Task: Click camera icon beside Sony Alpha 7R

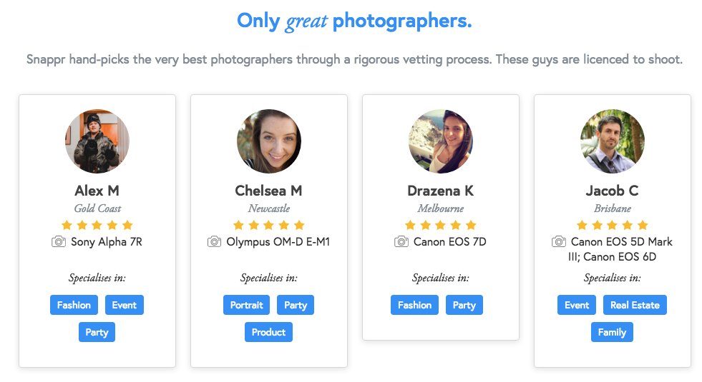Action: [59, 242]
